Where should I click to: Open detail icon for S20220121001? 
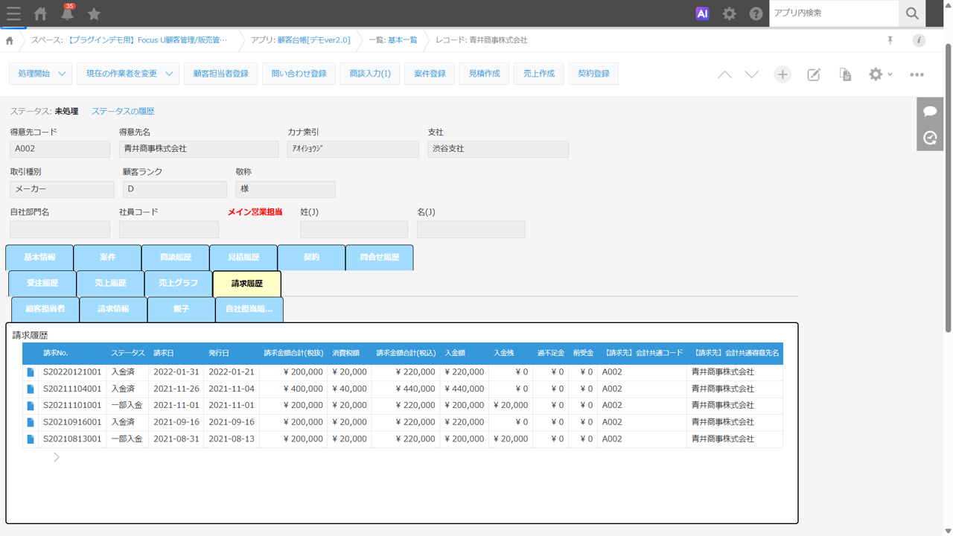(31, 372)
